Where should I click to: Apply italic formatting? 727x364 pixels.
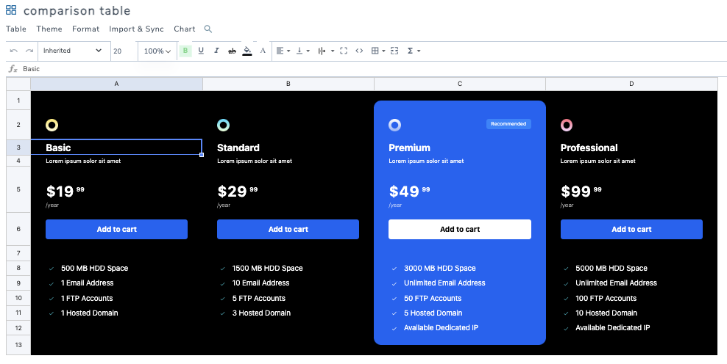click(x=216, y=51)
